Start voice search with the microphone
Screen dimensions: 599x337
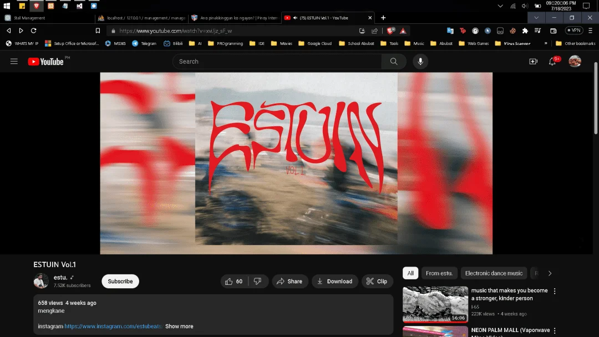point(420,62)
